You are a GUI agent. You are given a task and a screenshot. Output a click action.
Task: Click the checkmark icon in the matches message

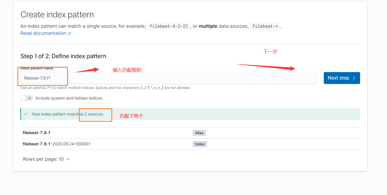[26, 114]
